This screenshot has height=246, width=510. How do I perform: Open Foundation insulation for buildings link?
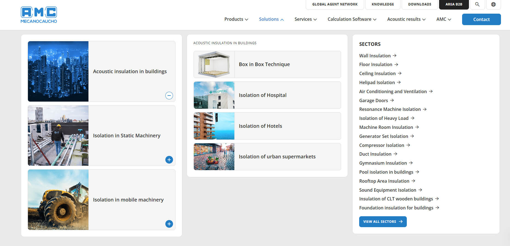(x=399, y=208)
